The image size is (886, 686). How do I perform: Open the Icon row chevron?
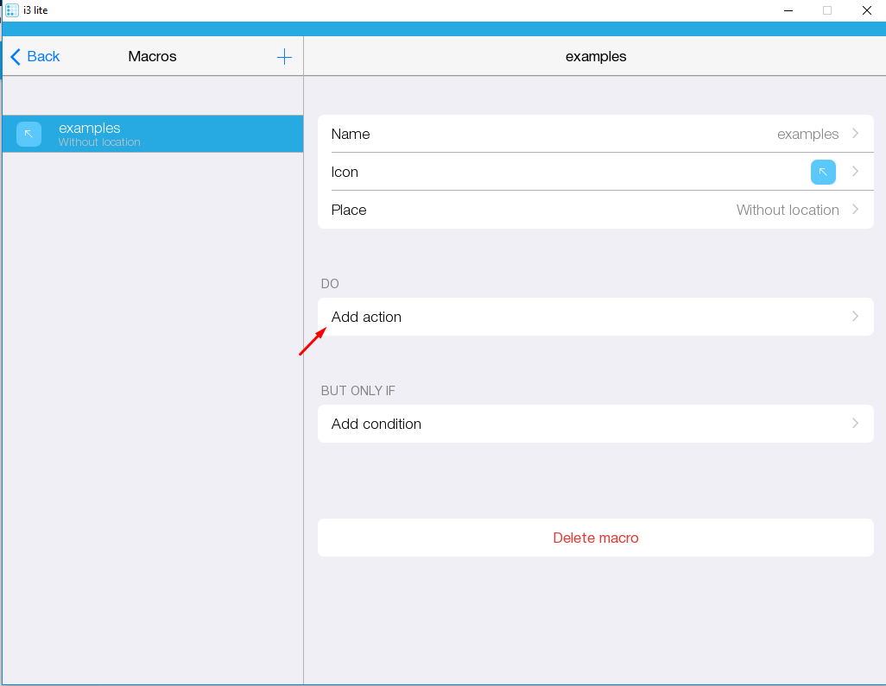[855, 172]
